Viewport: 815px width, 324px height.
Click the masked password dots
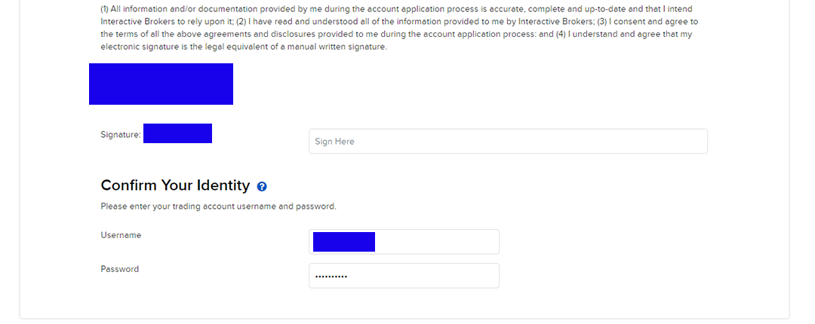pos(331,277)
